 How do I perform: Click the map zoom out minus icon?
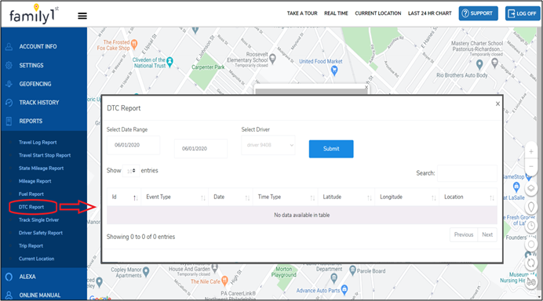[x=531, y=167]
